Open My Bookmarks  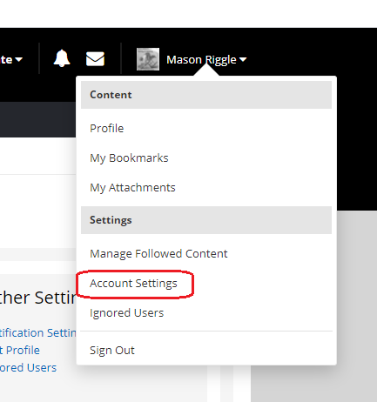[129, 158]
